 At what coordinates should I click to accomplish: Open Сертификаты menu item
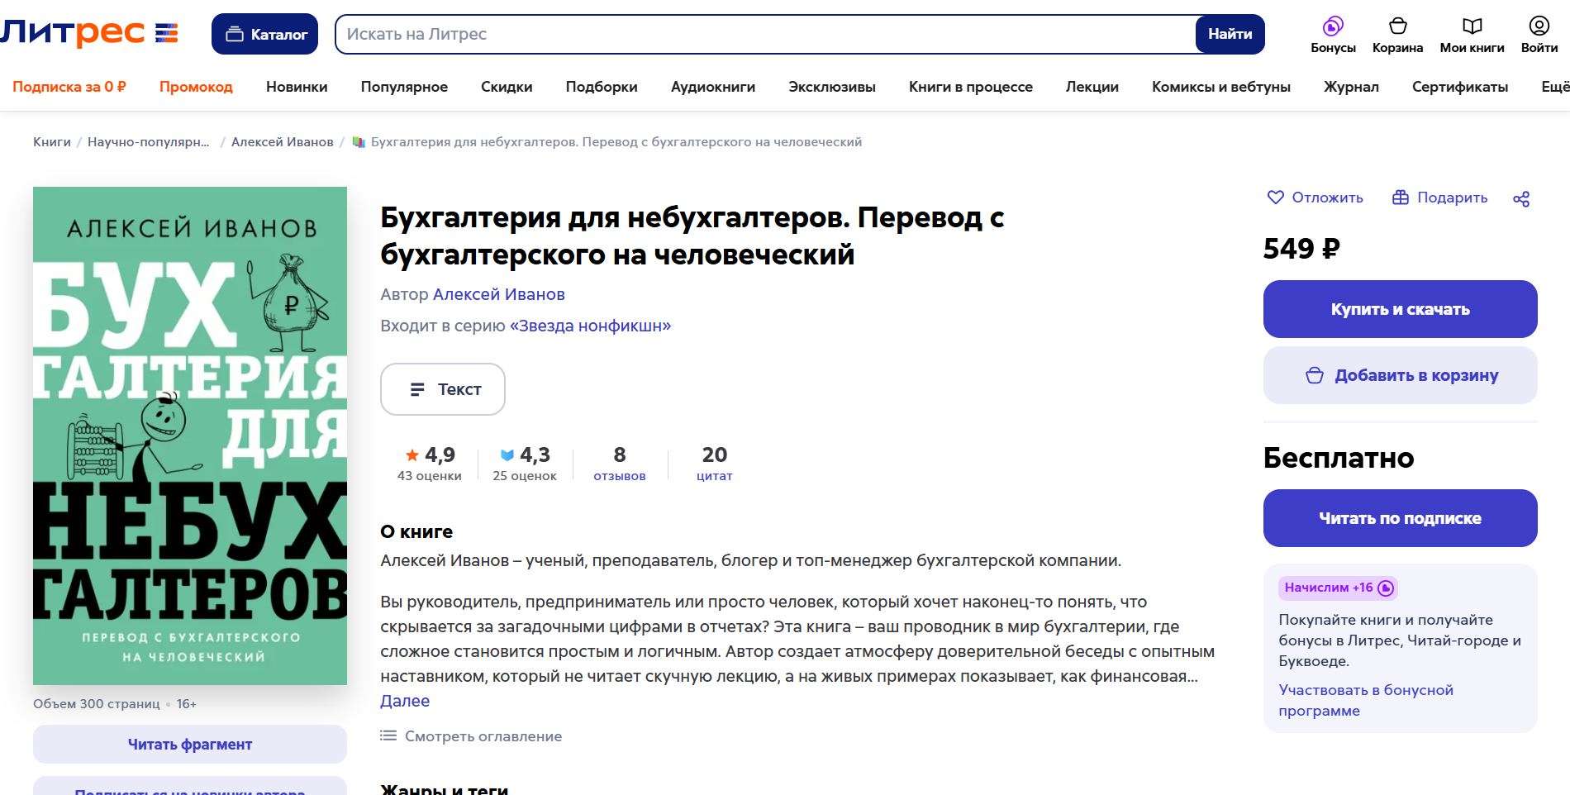coord(1460,87)
